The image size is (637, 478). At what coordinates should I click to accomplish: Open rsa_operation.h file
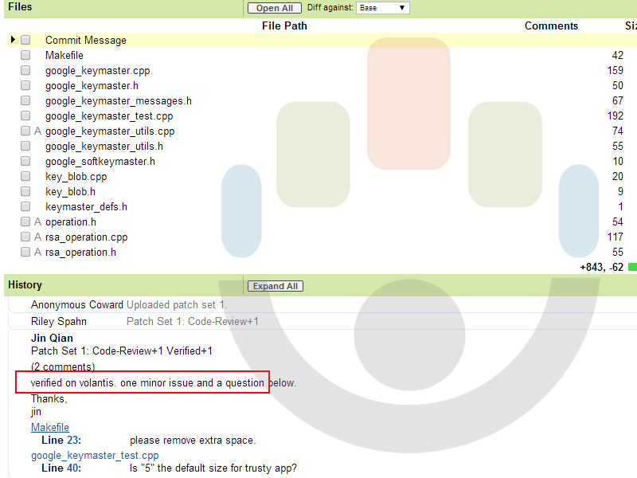(80, 253)
